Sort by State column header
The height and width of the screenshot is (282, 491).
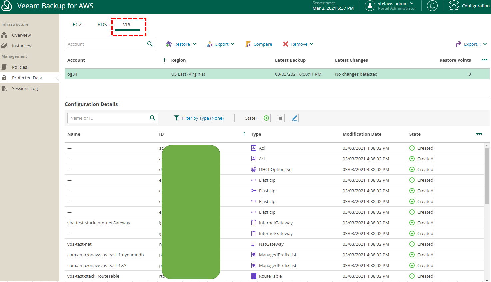[415, 134]
